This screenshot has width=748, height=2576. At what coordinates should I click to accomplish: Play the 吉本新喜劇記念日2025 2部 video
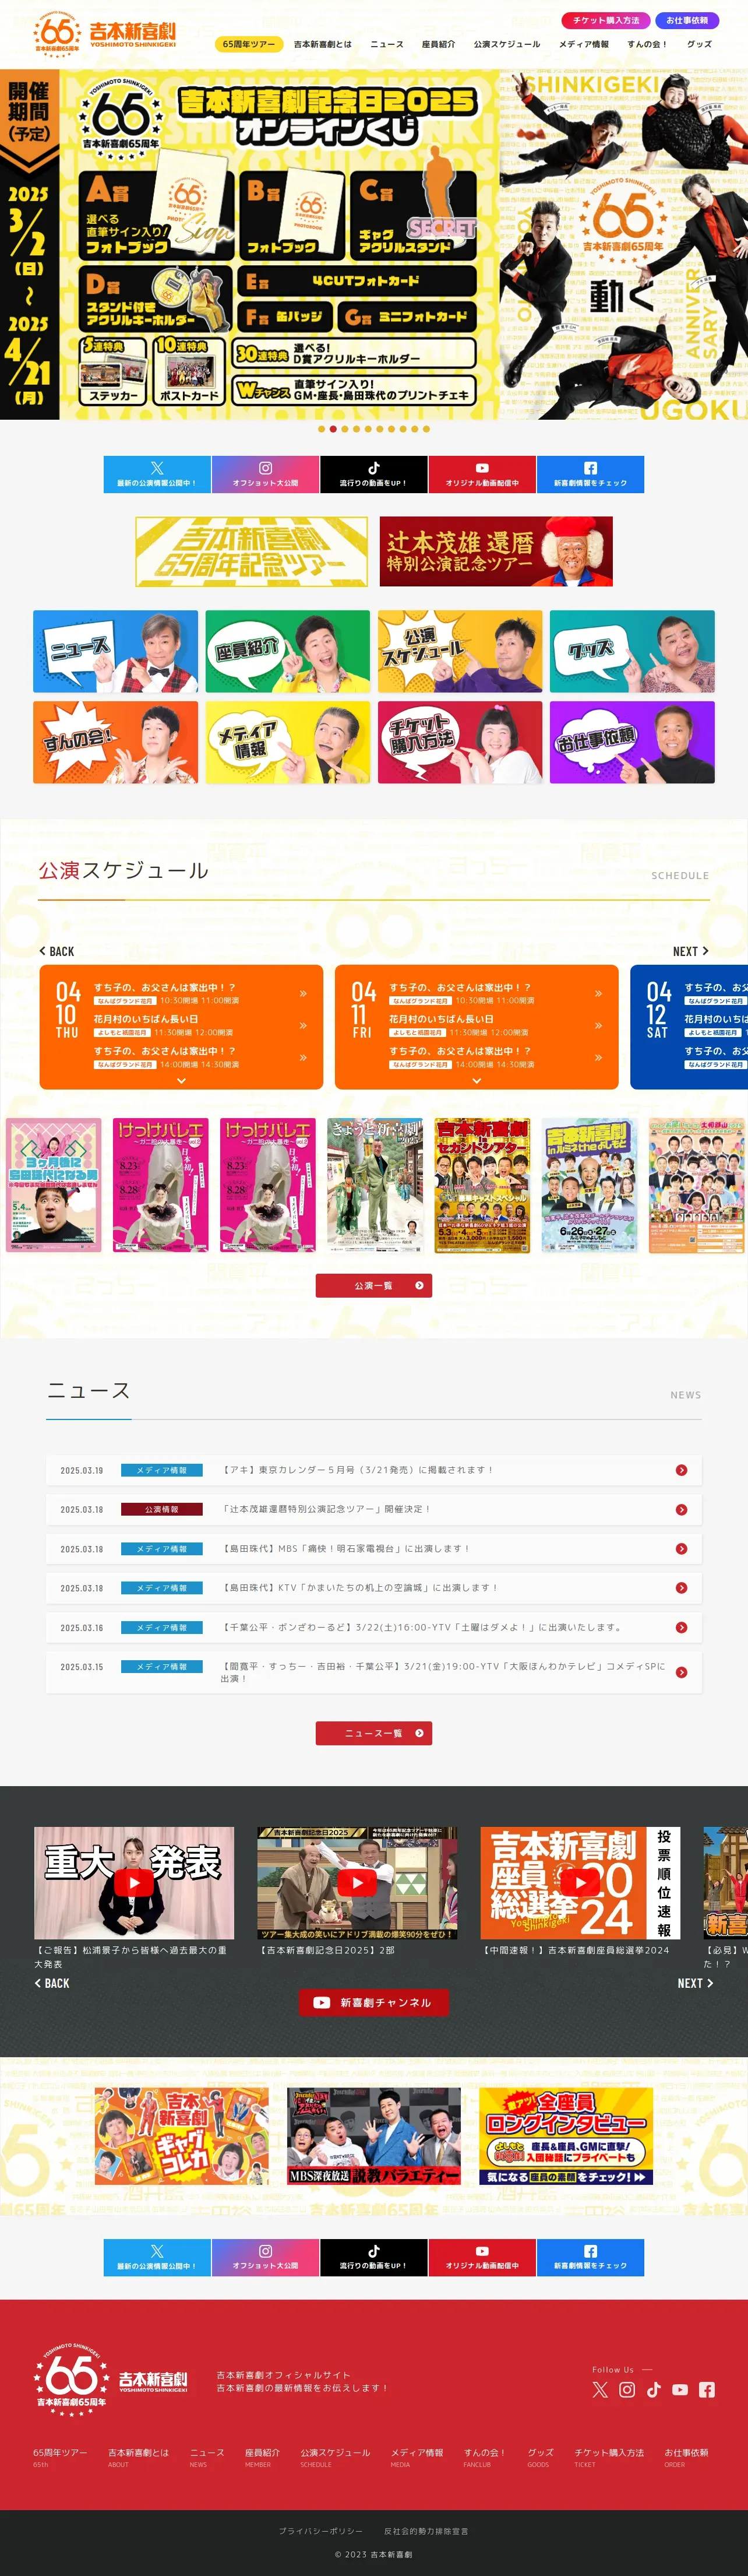[x=357, y=1883]
